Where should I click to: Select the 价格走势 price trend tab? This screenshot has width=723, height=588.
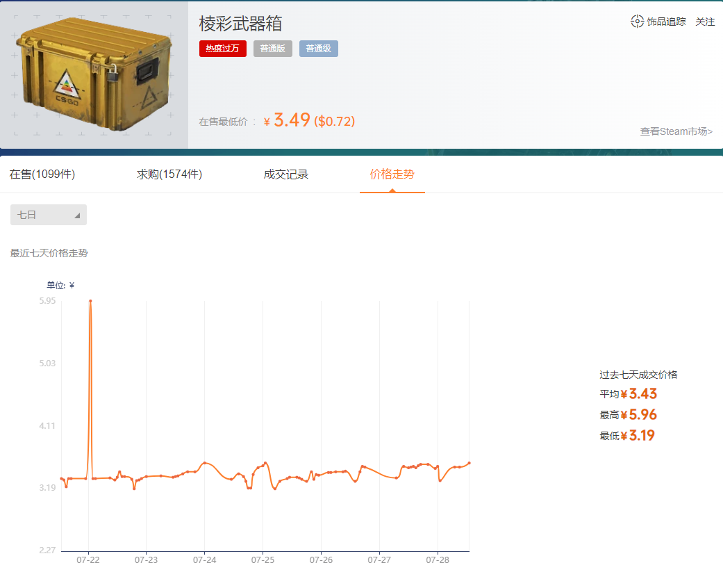tap(392, 174)
